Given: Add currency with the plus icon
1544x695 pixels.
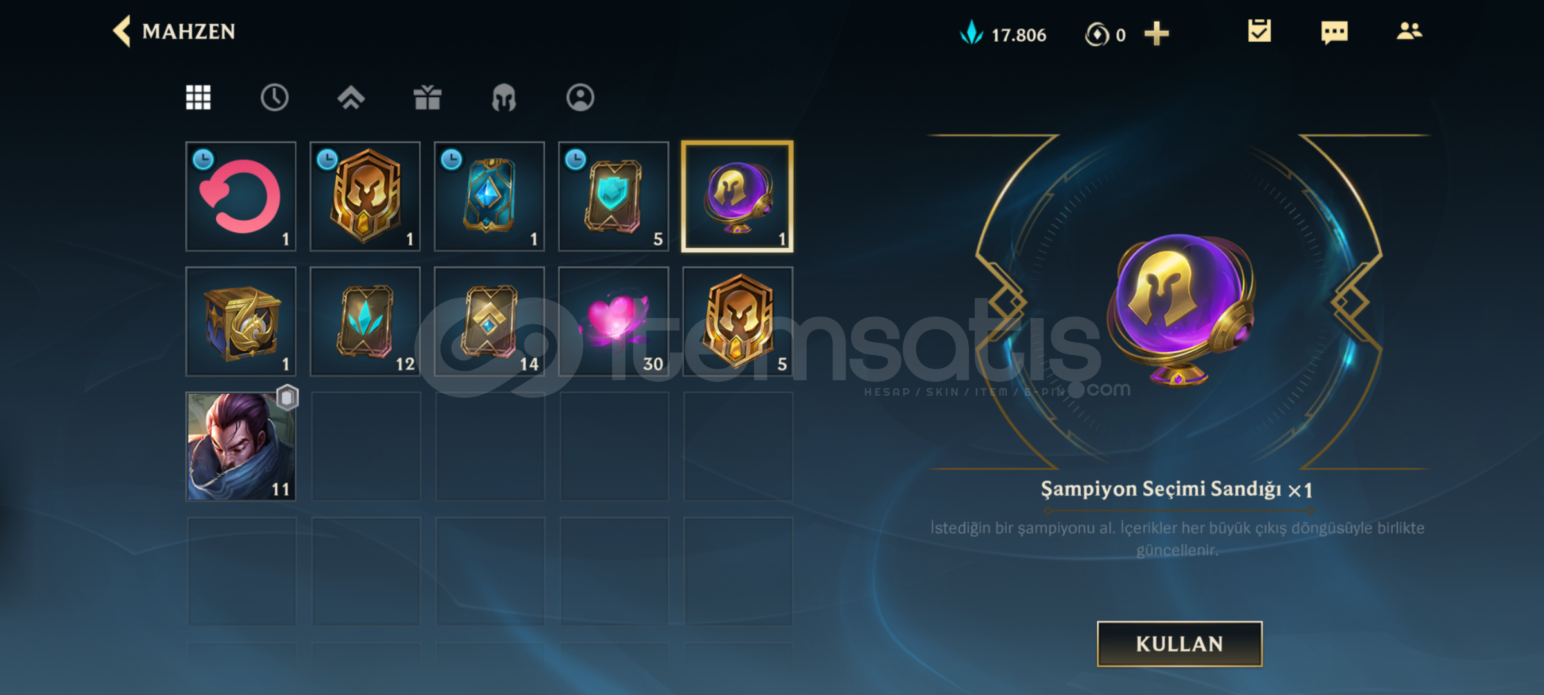Looking at the screenshot, I should click(1156, 33).
